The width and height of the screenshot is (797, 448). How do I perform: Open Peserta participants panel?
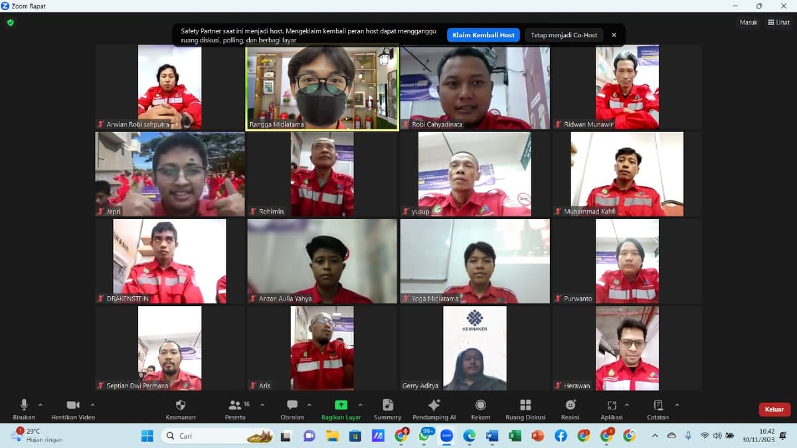pos(235,410)
